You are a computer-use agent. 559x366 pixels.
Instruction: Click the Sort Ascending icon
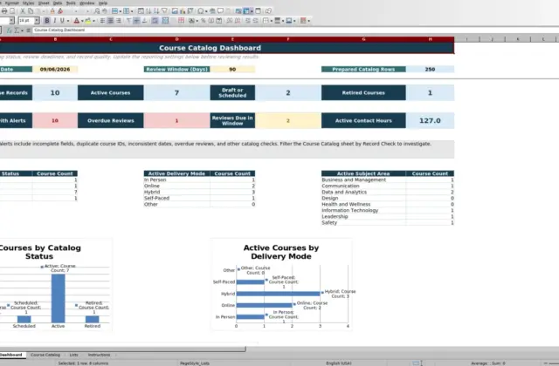(x=148, y=11)
